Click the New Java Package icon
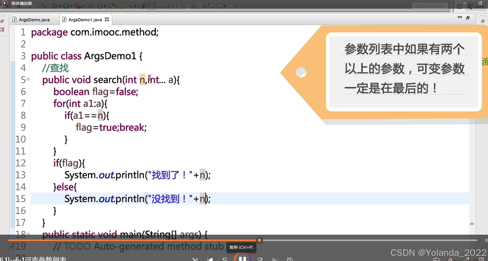 coord(91,6)
